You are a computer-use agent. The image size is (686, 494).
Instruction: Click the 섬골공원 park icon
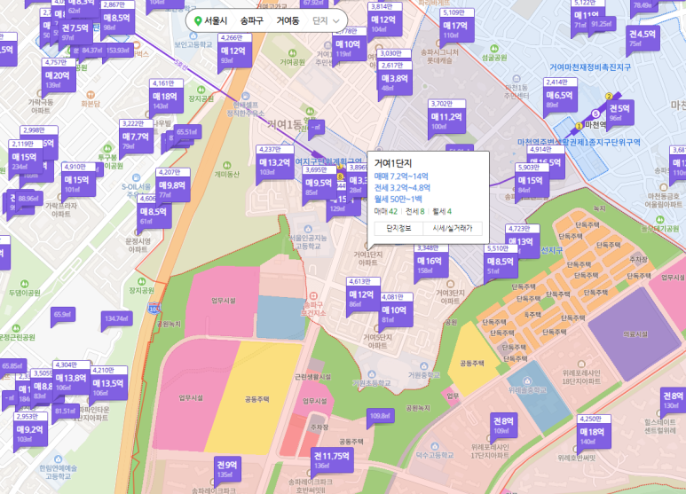click(494, 49)
